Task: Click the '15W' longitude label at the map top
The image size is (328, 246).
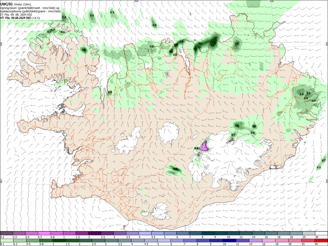Action: [x=271, y=1]
